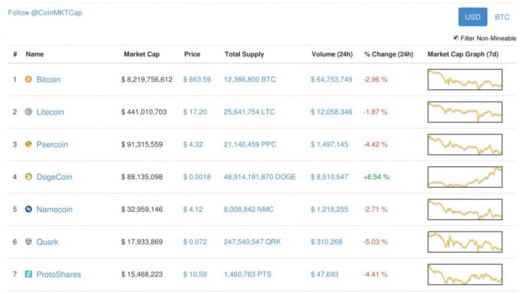The height and width of the screenshot is (294, 524).
Task: Open the Follow @CoinMKTCap link
Action: (x=45, y=13)
